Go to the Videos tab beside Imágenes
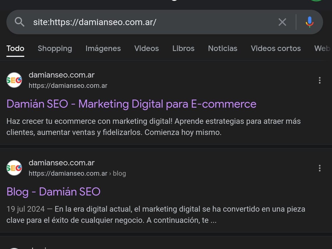 (x=147, y=49)
